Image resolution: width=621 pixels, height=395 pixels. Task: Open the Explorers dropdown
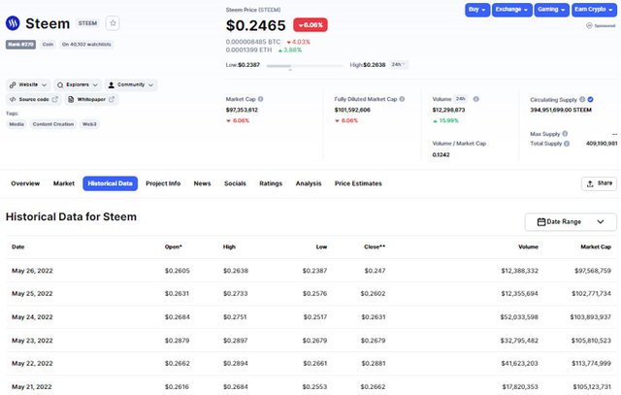click(x=78, y=84)
